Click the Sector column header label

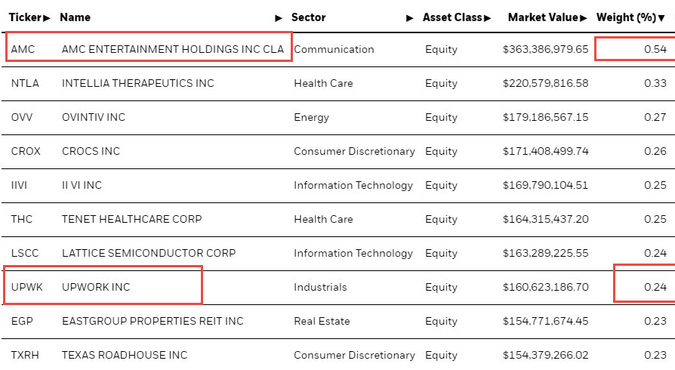pos(309,17)
